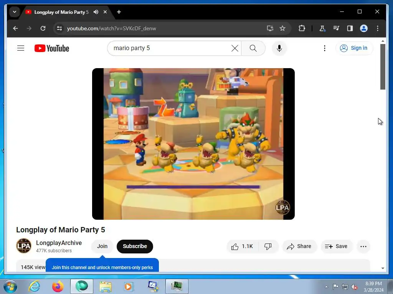393x294 pixels.
Task: Click the scrollbar down arrow
Action: point(383,268)
